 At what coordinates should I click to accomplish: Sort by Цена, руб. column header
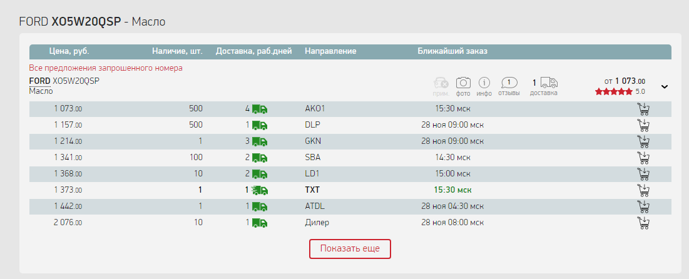[69, 51]
